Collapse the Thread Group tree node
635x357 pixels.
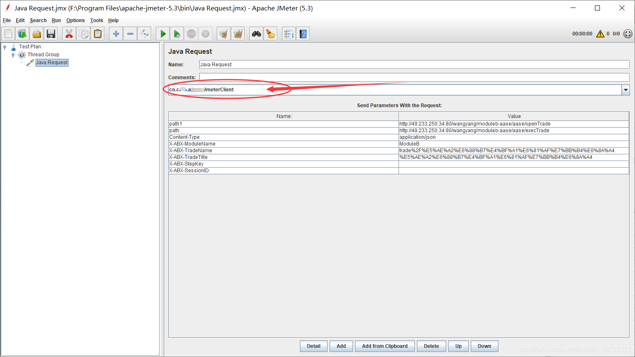click(13, 55)
